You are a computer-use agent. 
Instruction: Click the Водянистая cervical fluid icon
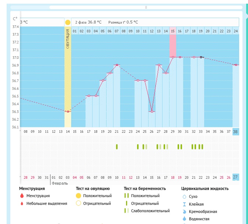[185, 219]
